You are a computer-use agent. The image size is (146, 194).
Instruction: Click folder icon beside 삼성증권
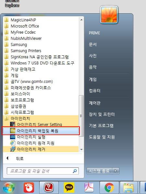pyautogui.click(x=6, y=106)
